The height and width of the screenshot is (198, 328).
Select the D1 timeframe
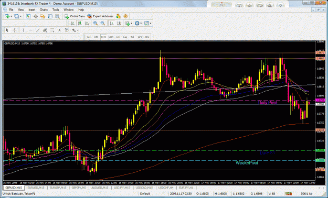(x=132, y=37)
